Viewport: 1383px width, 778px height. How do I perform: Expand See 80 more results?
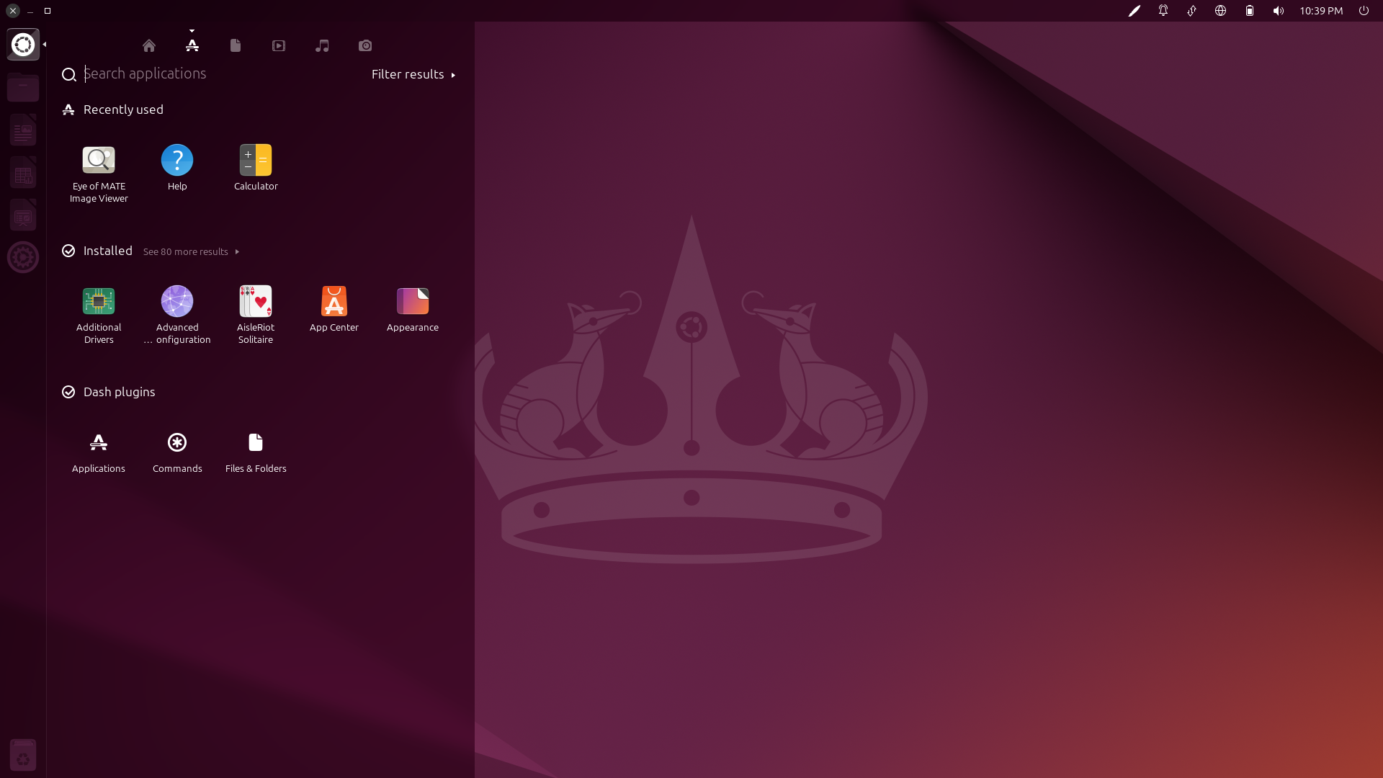tap(190, 251)
